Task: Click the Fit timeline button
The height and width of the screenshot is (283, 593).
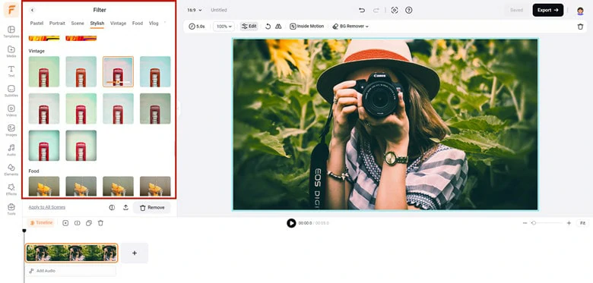Action: point(583,223)
